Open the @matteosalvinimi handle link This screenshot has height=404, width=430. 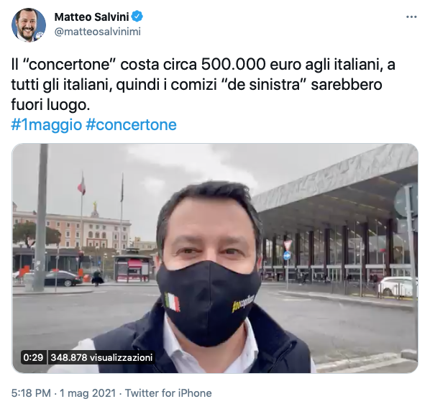coord(98,31)
